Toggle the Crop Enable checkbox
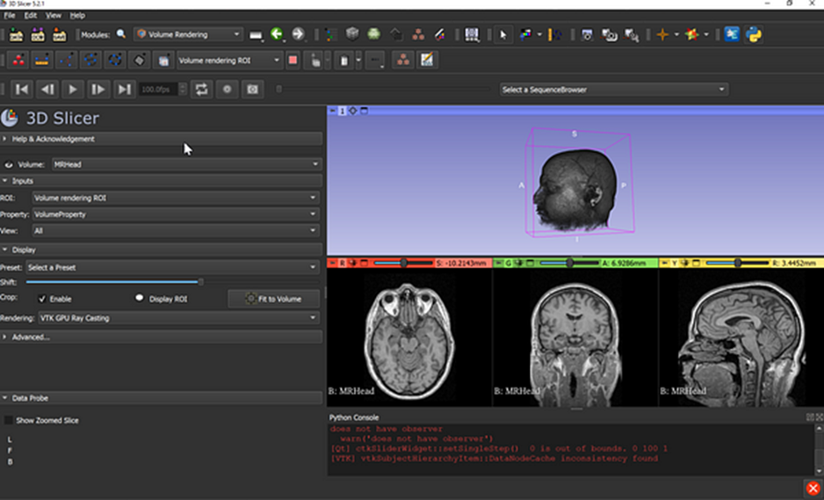 coord(42,299)
